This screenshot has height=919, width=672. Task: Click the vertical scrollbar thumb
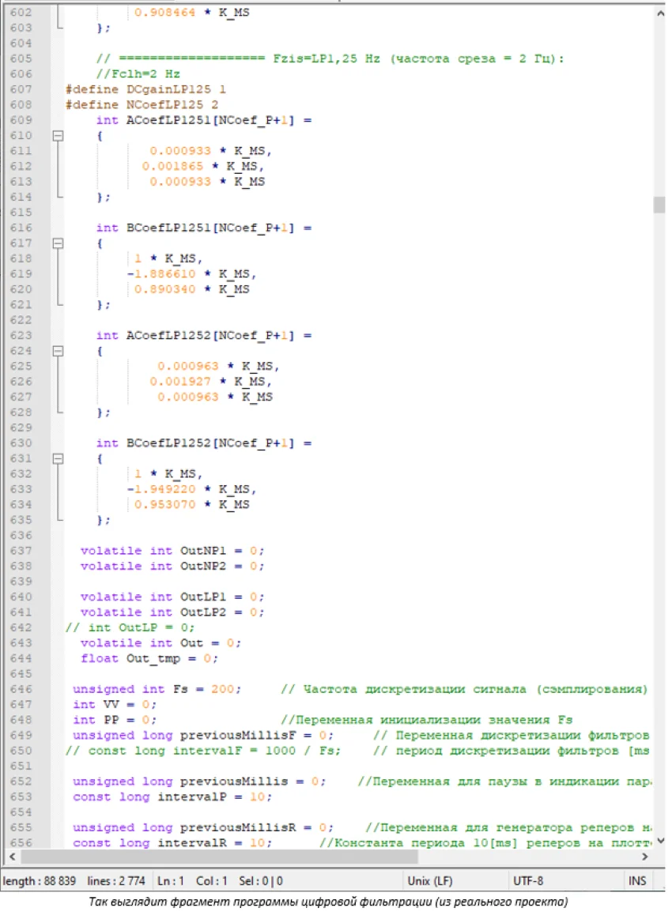click(x=659, y=205)
